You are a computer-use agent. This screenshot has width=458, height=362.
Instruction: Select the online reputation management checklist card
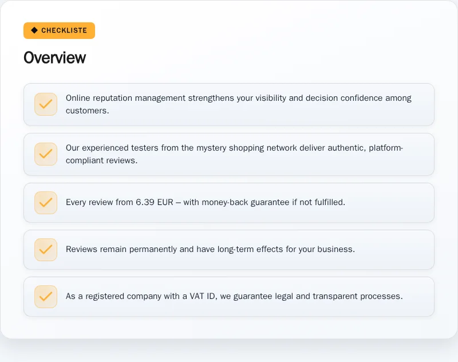click(x=229, y=105)
